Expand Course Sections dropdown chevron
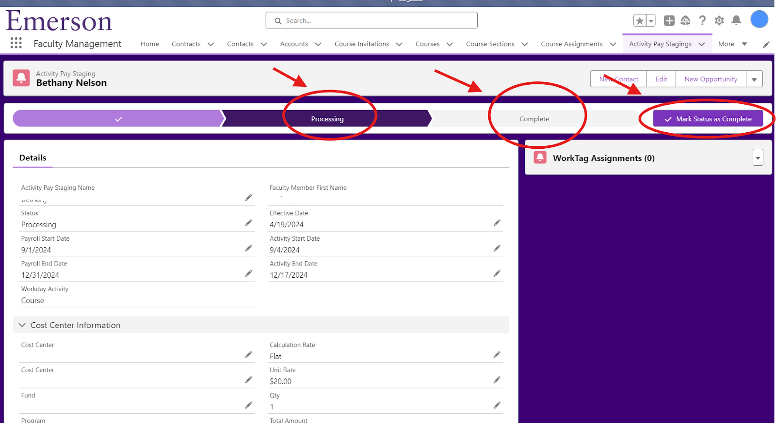This screenshot has height=423, width=776. click(525, 44)
